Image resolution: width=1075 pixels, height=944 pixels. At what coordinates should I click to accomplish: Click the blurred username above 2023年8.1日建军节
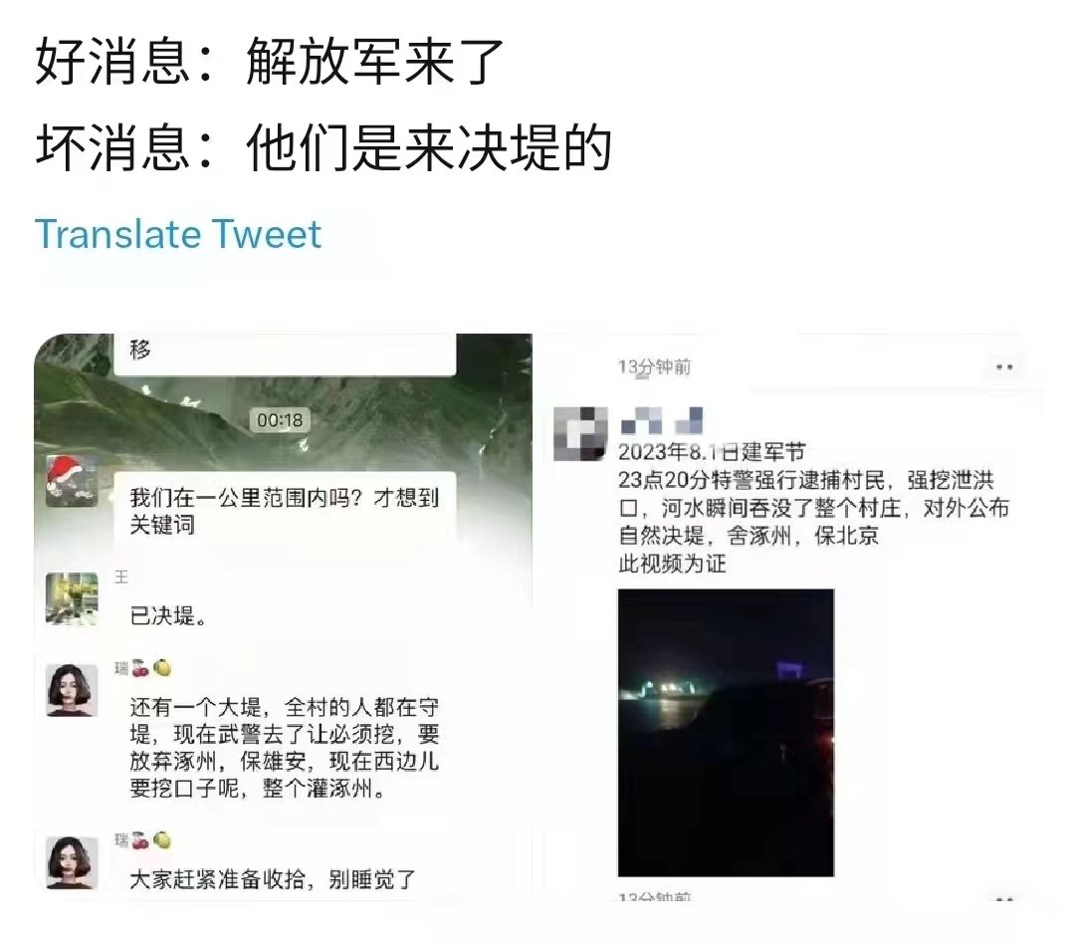(x=662, y=420)
